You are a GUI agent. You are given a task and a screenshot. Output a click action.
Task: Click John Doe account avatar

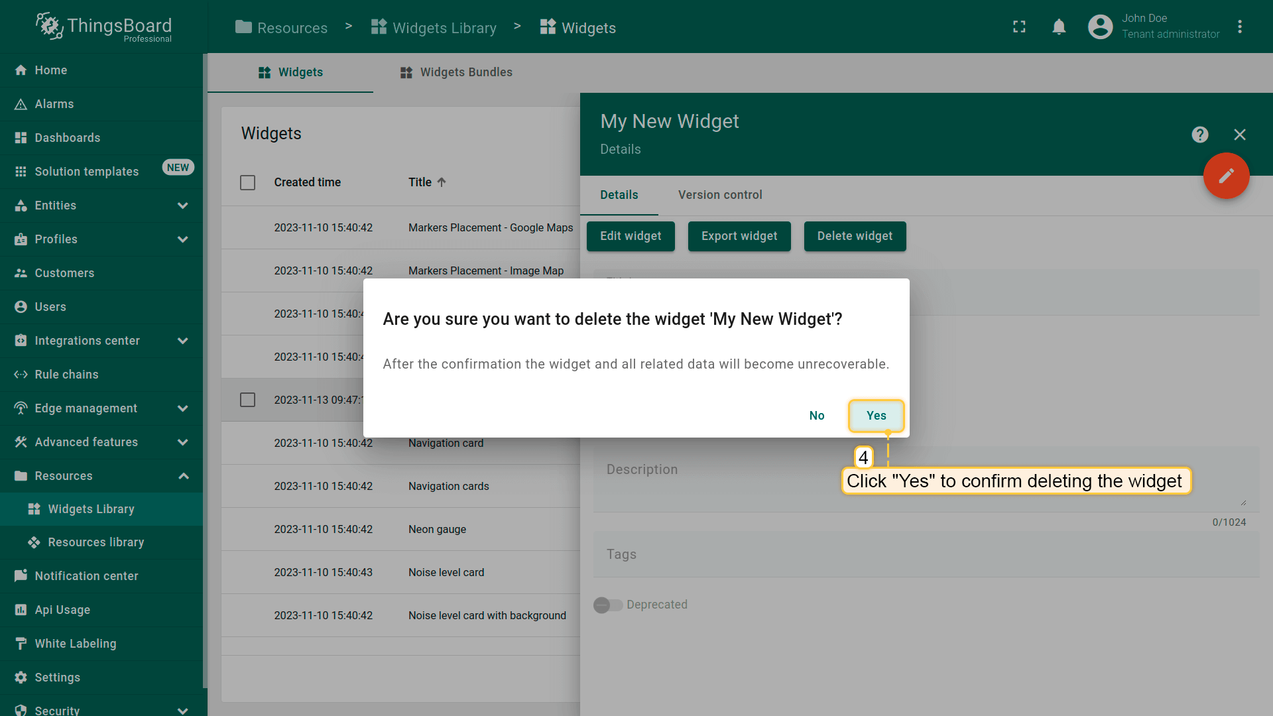pos(1100,27)
